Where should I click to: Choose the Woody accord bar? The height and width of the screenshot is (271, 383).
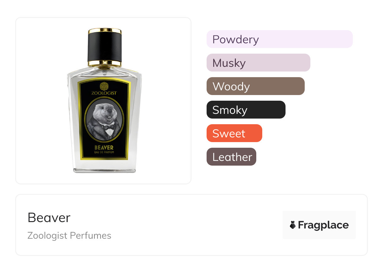pyautogui.click(x=256, y=86)
